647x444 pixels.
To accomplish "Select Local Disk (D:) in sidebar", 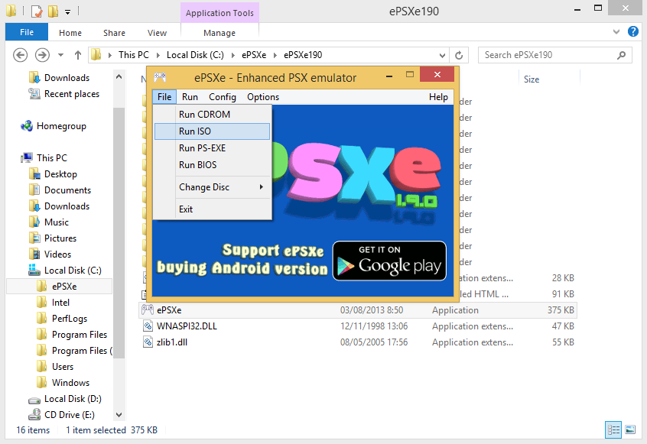I will click(73, 399).
